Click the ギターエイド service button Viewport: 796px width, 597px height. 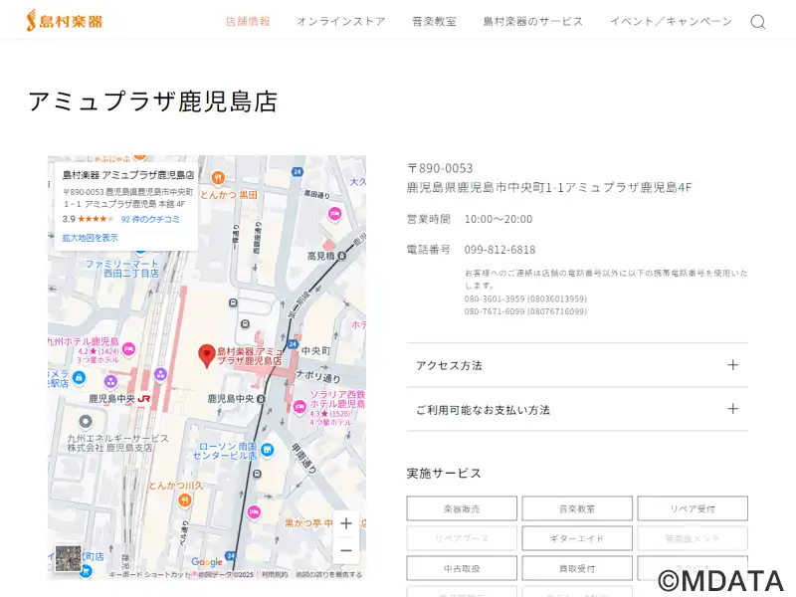[x=577, y=538]
